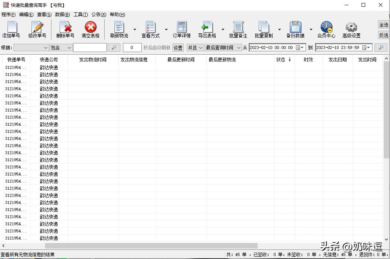Open the 工具(T) menu
Screen dimensions: 390x259
point(81,14)
